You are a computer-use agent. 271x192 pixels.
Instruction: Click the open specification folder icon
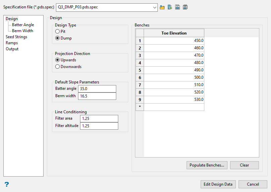coord(162,7)
